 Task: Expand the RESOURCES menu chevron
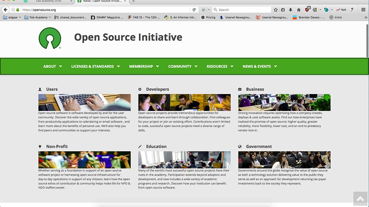click(x=232, y=66)
